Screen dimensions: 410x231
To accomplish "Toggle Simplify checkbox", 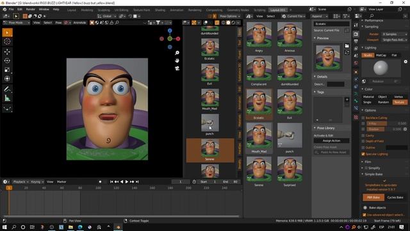I will click(x=366, y=168).
